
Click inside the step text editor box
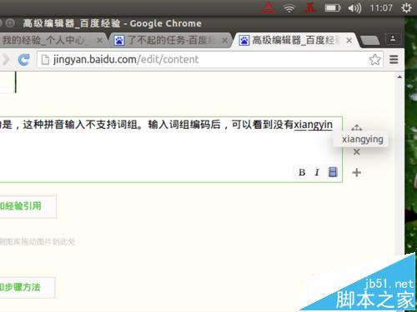(x=171, y=150)
